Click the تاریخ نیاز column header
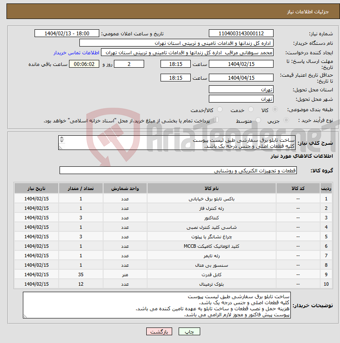This screenshot has height=343, width=340. point(36,188)
